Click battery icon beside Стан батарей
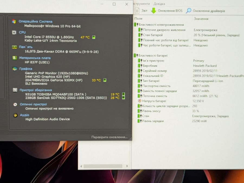Image resolution: width=244 pixels, height=183 pixels. click(140, 35)
